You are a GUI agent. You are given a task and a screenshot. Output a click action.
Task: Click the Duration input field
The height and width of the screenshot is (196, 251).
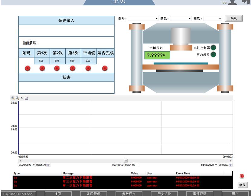(132, 165)
